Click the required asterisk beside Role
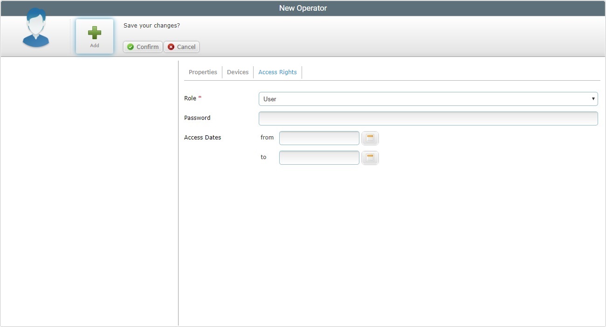Viewport: 606px width, 327px height. pyautogui.click(x=200, y=96)
